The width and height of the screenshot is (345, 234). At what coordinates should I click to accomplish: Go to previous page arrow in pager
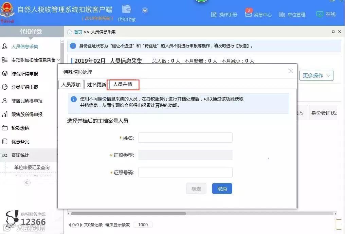[x=70, y=225]
